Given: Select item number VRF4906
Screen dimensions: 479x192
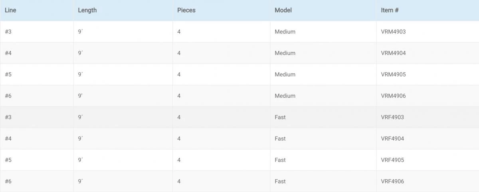Looking at the screenshot, I should (x=392, y=181).
